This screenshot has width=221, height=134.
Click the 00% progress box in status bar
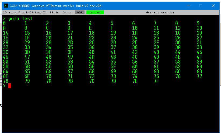click(80, 13)
